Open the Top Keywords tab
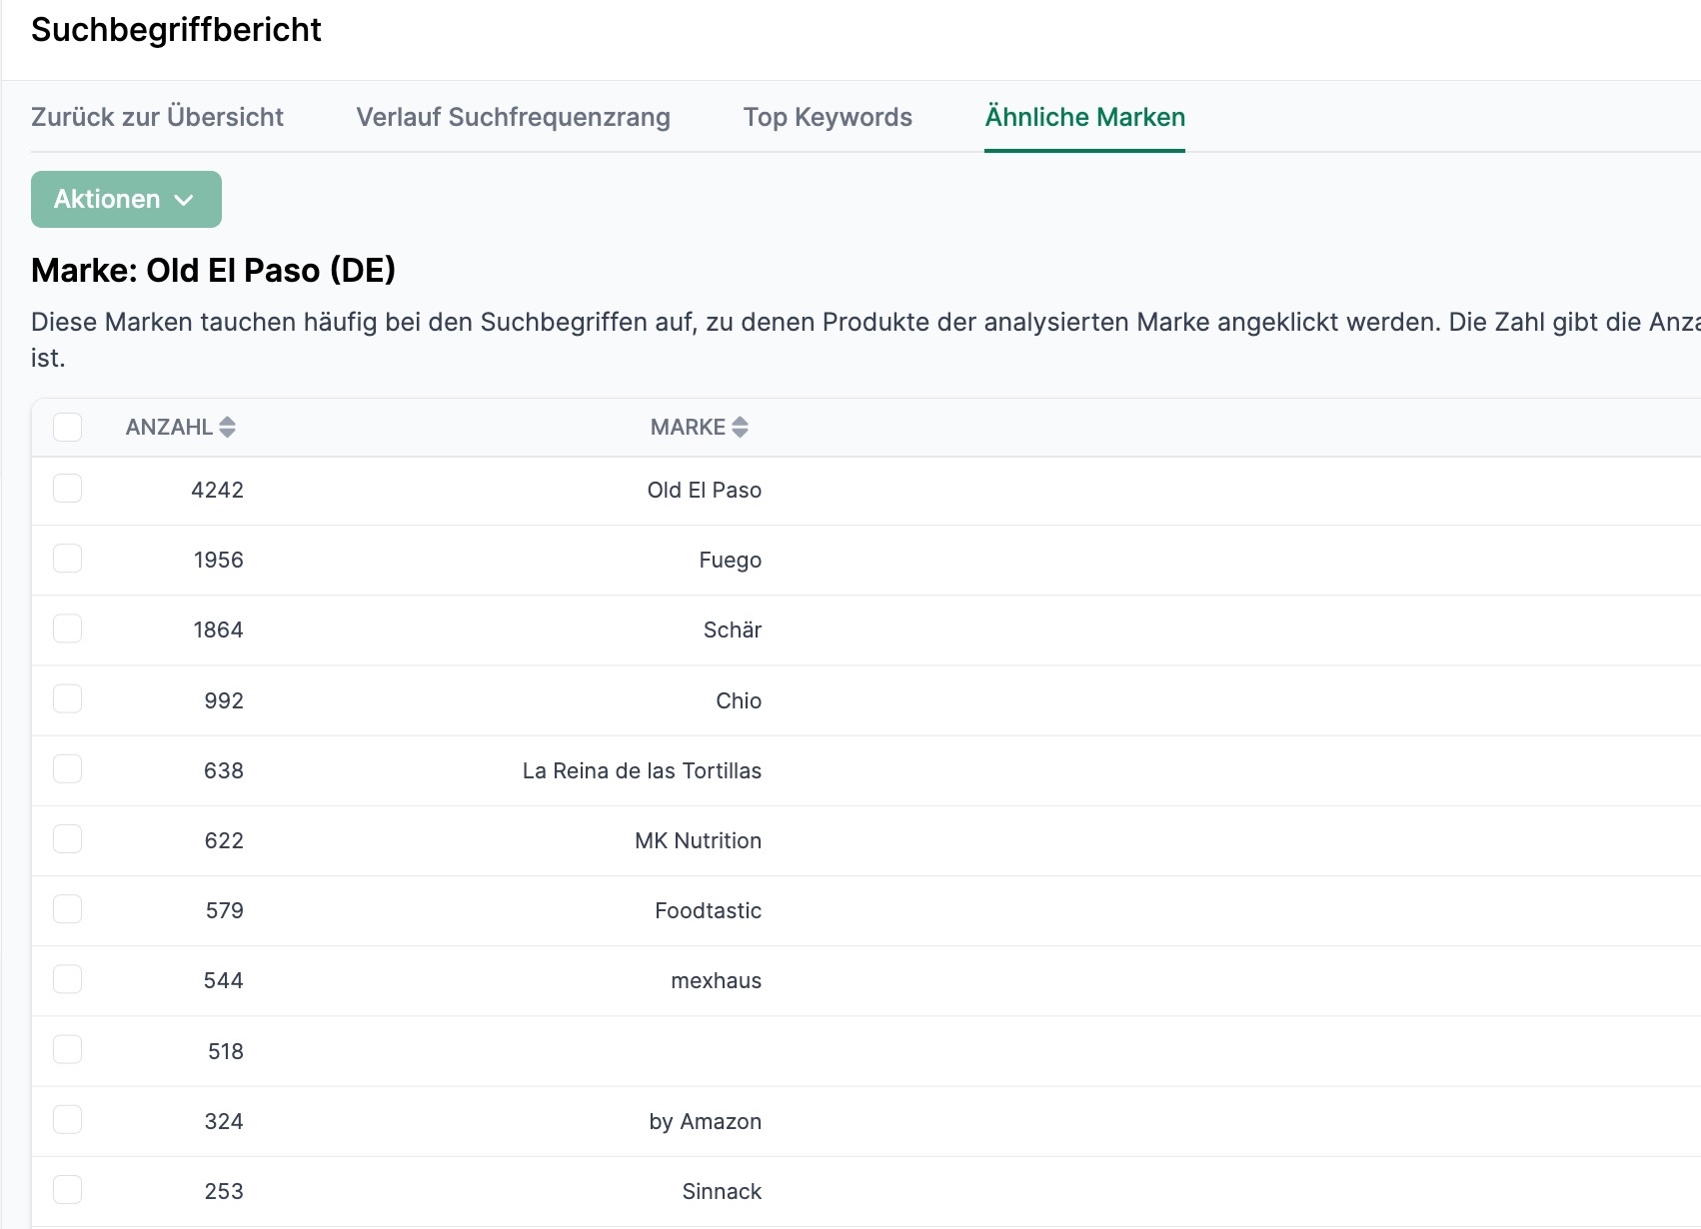Screen dimensions: 1701x1229 click(828, 117)
